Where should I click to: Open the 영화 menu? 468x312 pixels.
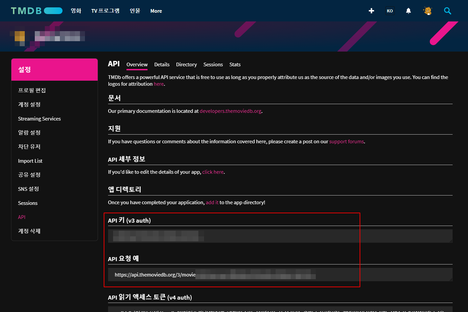pyautogui.click(x=76, y=11)
